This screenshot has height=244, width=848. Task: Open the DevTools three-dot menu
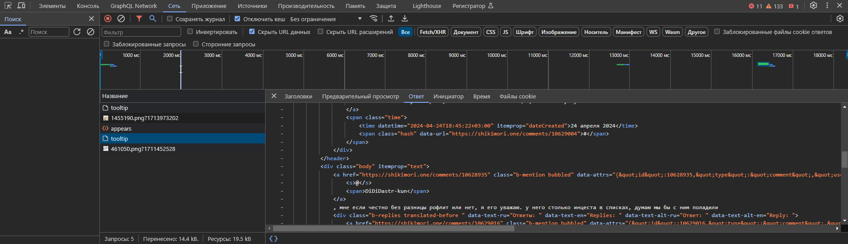827,6
